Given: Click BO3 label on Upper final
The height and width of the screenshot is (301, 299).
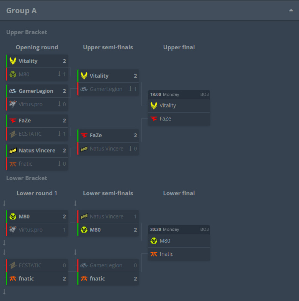Looking at the screenshot, I should click(204, 94).
